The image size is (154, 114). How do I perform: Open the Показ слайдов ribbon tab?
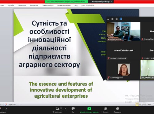coord(48,5)
